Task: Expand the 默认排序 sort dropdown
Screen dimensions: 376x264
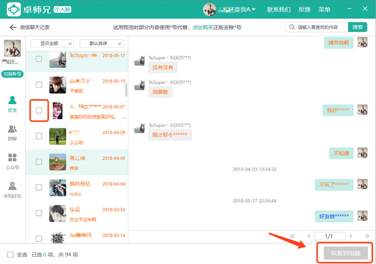Action: [105, 44]
